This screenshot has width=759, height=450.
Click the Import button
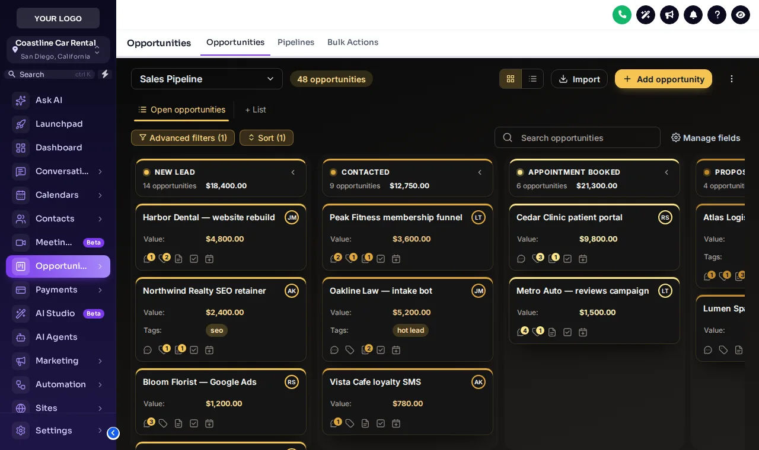[579, 79]
